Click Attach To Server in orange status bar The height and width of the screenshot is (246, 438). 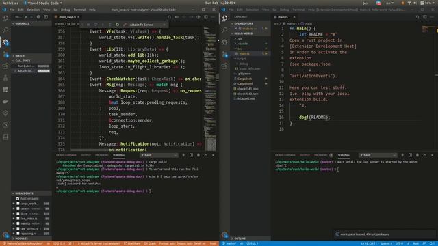99,243
